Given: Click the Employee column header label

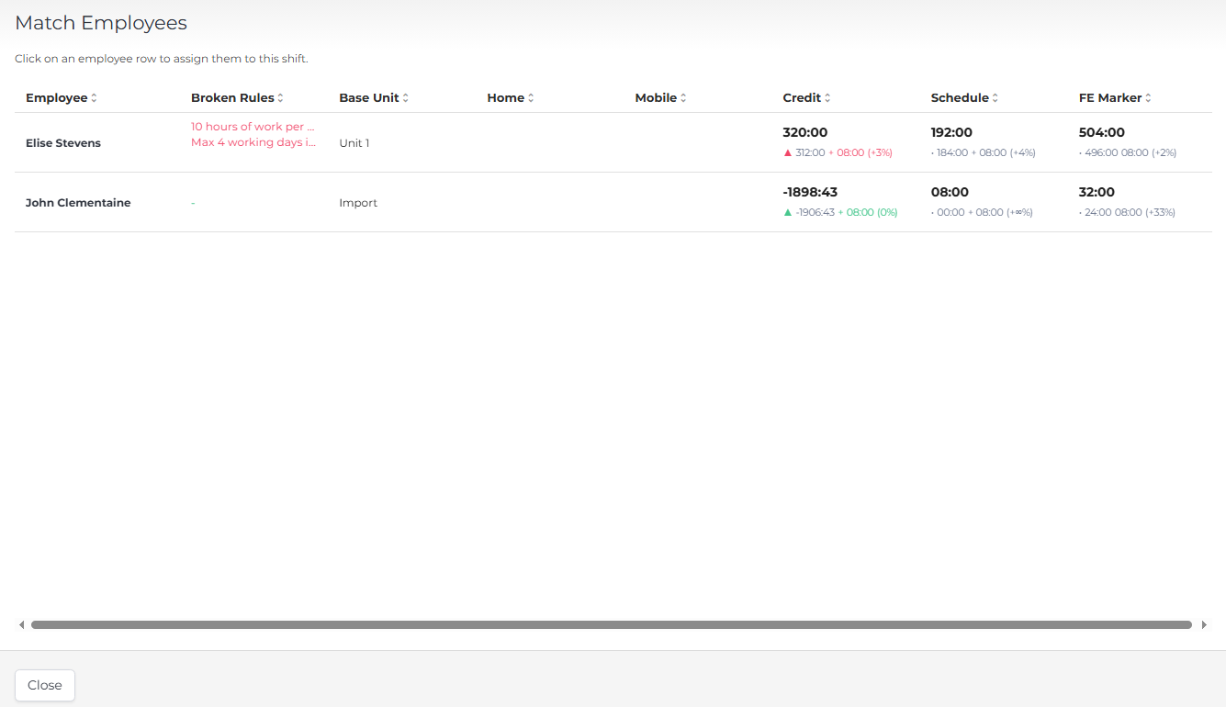Looking at the screenshot, I should coord(56,98).
